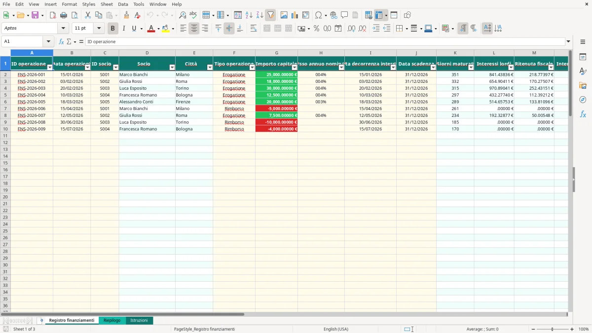Click in the formula input line
Viewport: 592px width, 333px height.
click(325, 41)
